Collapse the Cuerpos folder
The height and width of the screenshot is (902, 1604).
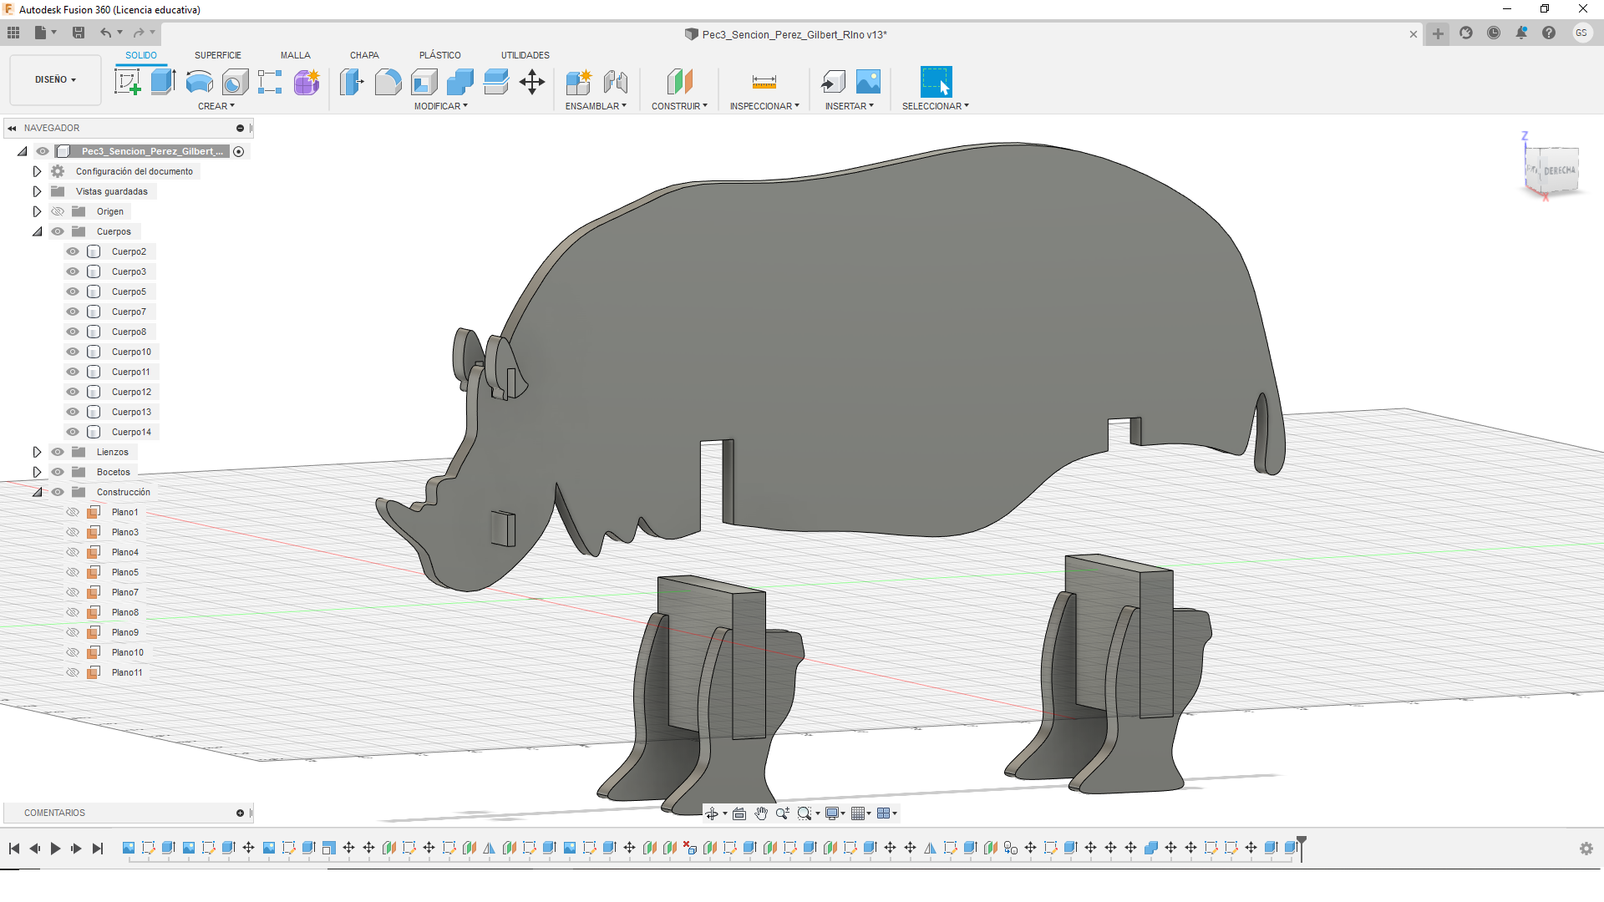37,231
